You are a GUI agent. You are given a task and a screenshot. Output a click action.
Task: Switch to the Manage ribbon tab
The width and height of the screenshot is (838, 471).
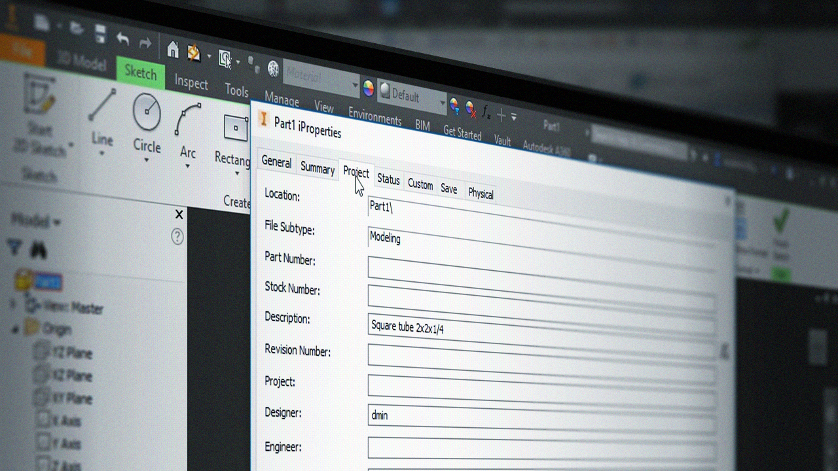click(282, 100)
